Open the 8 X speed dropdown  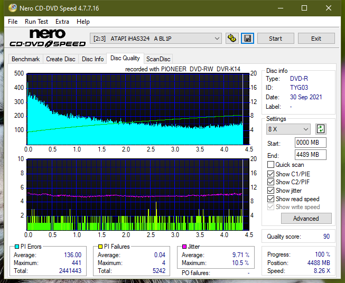pos(288,129)
